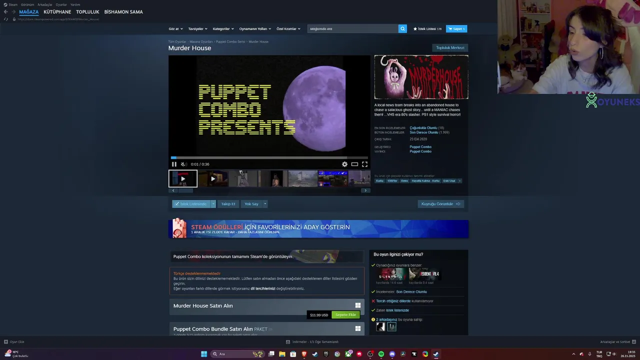Select the first trailer thumbnail
The height and width of the screenshot is (360, 640).
[x=183, y=178]
